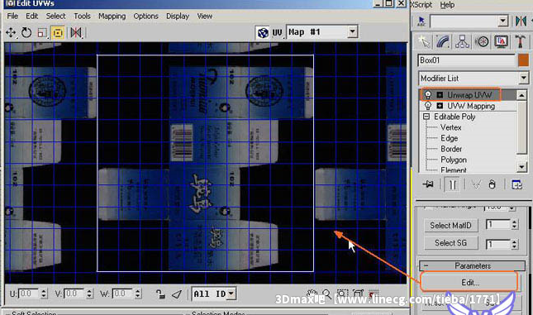Open the Options menu
The height and width of the screenshot is (315, 533).
(x=145, y=17)
